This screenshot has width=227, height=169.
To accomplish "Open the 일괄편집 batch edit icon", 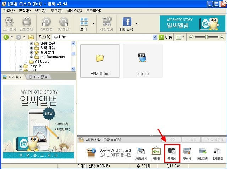I will 218,154.
